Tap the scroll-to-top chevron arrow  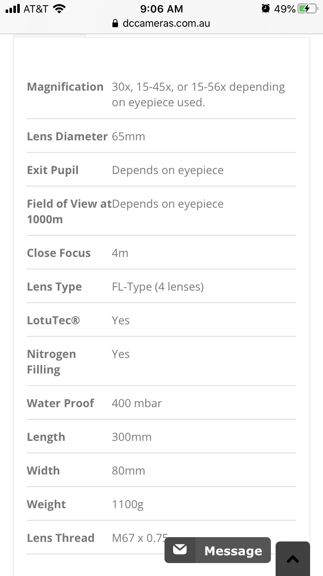(293, 560)
